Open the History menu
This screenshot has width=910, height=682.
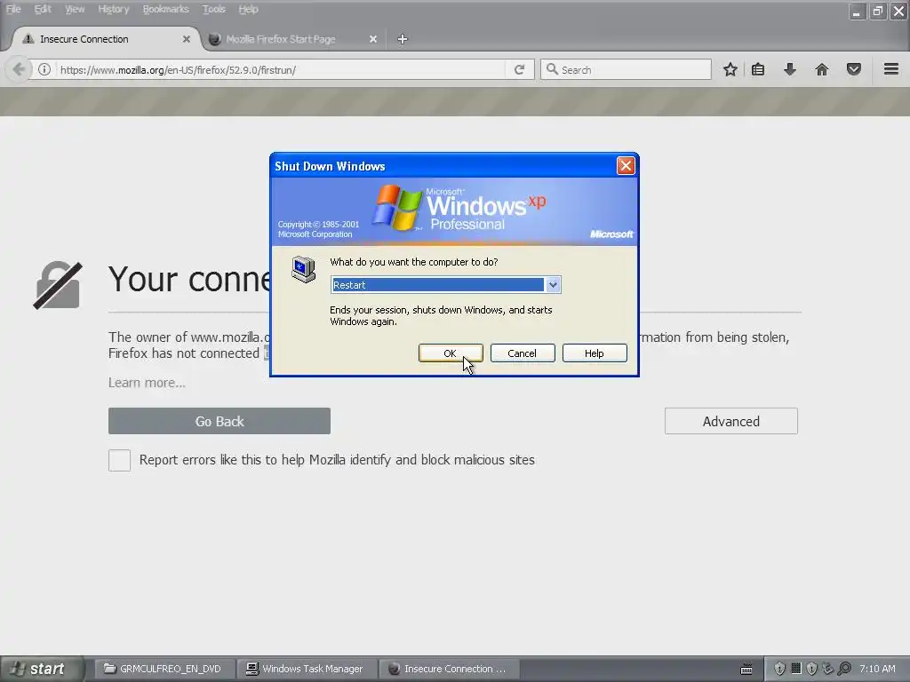(113, 9)
